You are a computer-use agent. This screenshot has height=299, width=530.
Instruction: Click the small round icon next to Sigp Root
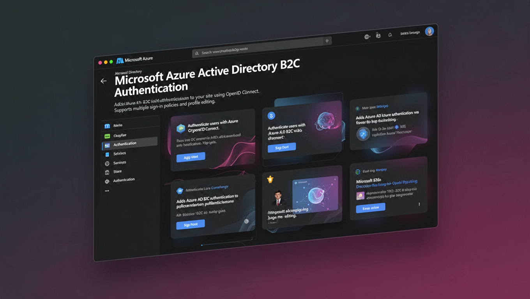(x=246, y=221)
